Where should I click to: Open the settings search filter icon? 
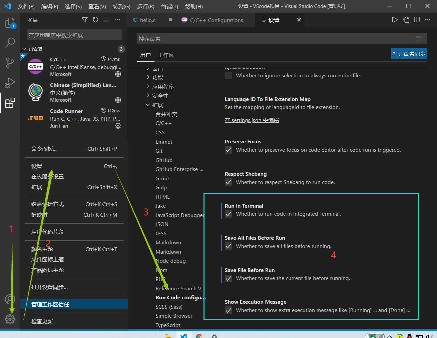(x=419, y=39)
